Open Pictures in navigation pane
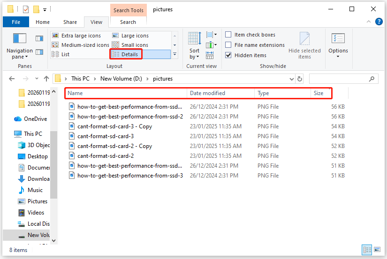The width and height of the screenshot is (387, 259). point(32,201)
